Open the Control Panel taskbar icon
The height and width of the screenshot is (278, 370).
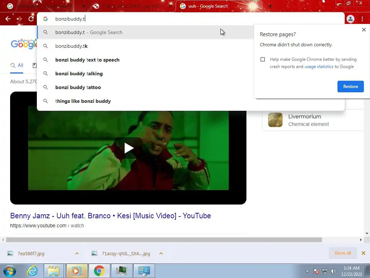tap(144, 271)
